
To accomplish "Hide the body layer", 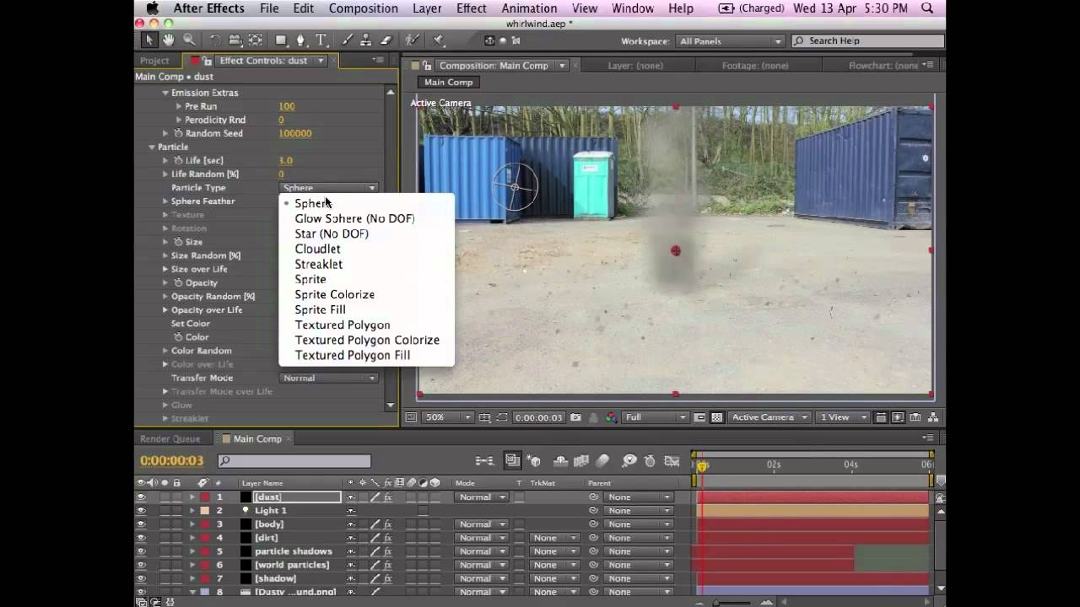I will [141, 524].
